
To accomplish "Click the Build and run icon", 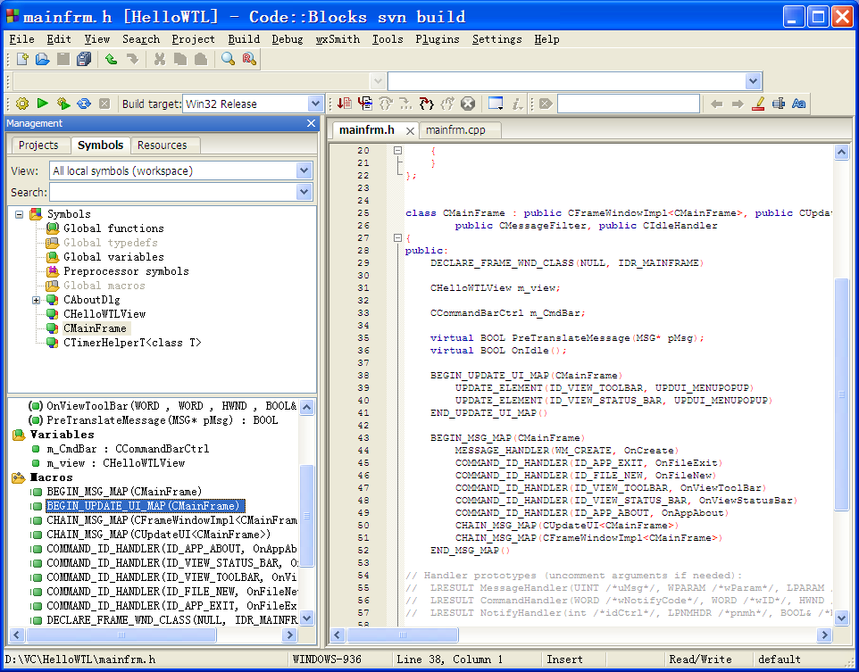I will pyautogui.click(x=63, y=104).
